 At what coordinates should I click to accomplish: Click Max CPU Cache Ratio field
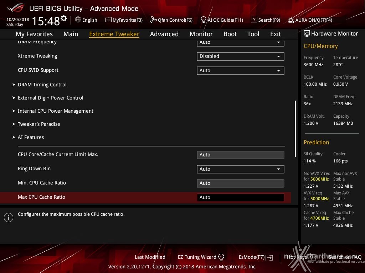pos(241,197)
